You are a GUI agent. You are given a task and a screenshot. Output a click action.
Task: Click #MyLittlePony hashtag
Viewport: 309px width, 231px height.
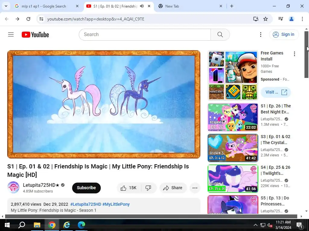116,204
